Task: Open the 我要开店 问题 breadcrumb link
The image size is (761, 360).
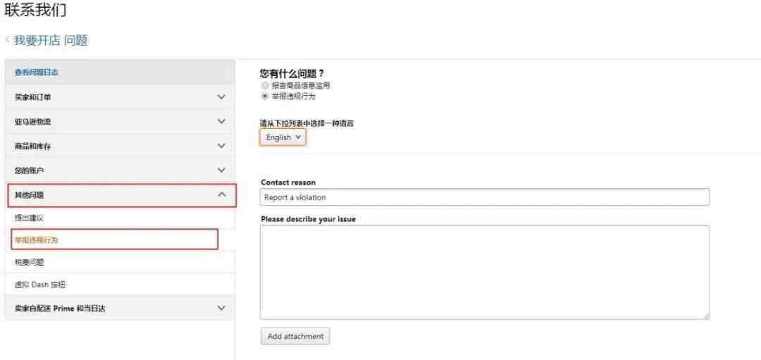Action: click(51, 41)
